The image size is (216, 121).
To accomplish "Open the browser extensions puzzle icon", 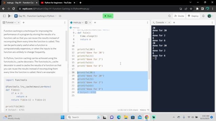I will click(197, 9).
